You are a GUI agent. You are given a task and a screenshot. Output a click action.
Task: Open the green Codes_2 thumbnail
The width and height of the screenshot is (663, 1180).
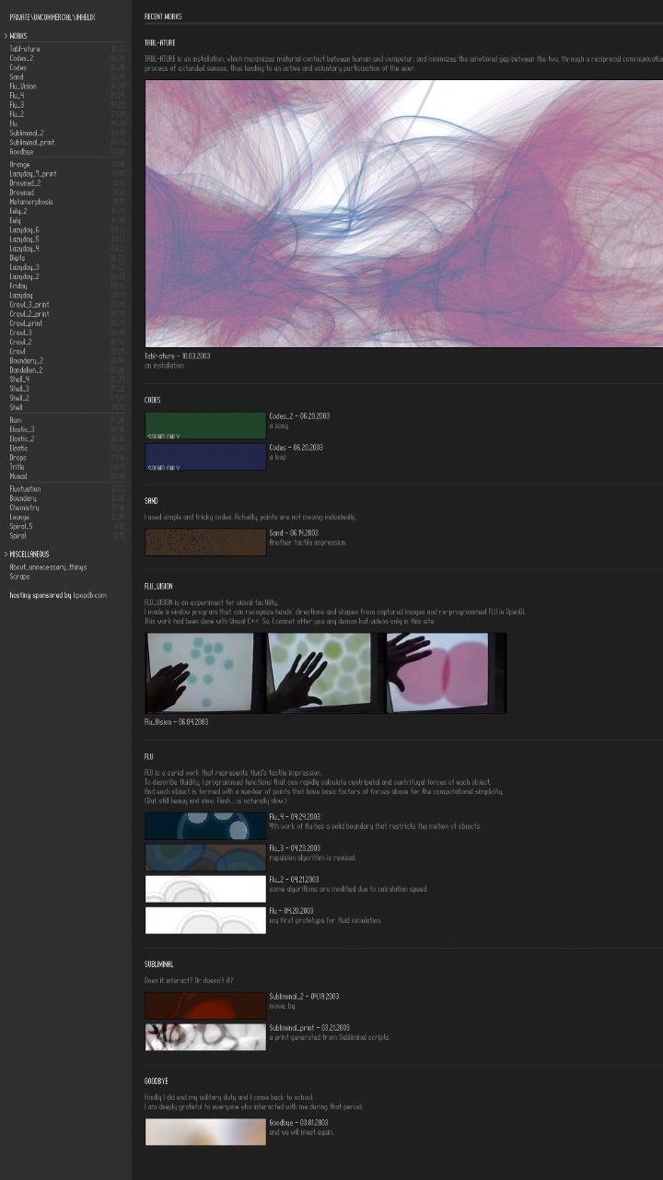(x=205, y=426)
